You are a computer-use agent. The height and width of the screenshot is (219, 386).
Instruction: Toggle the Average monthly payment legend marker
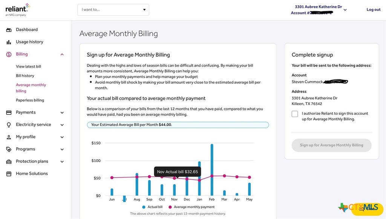[x=170, y=207]
